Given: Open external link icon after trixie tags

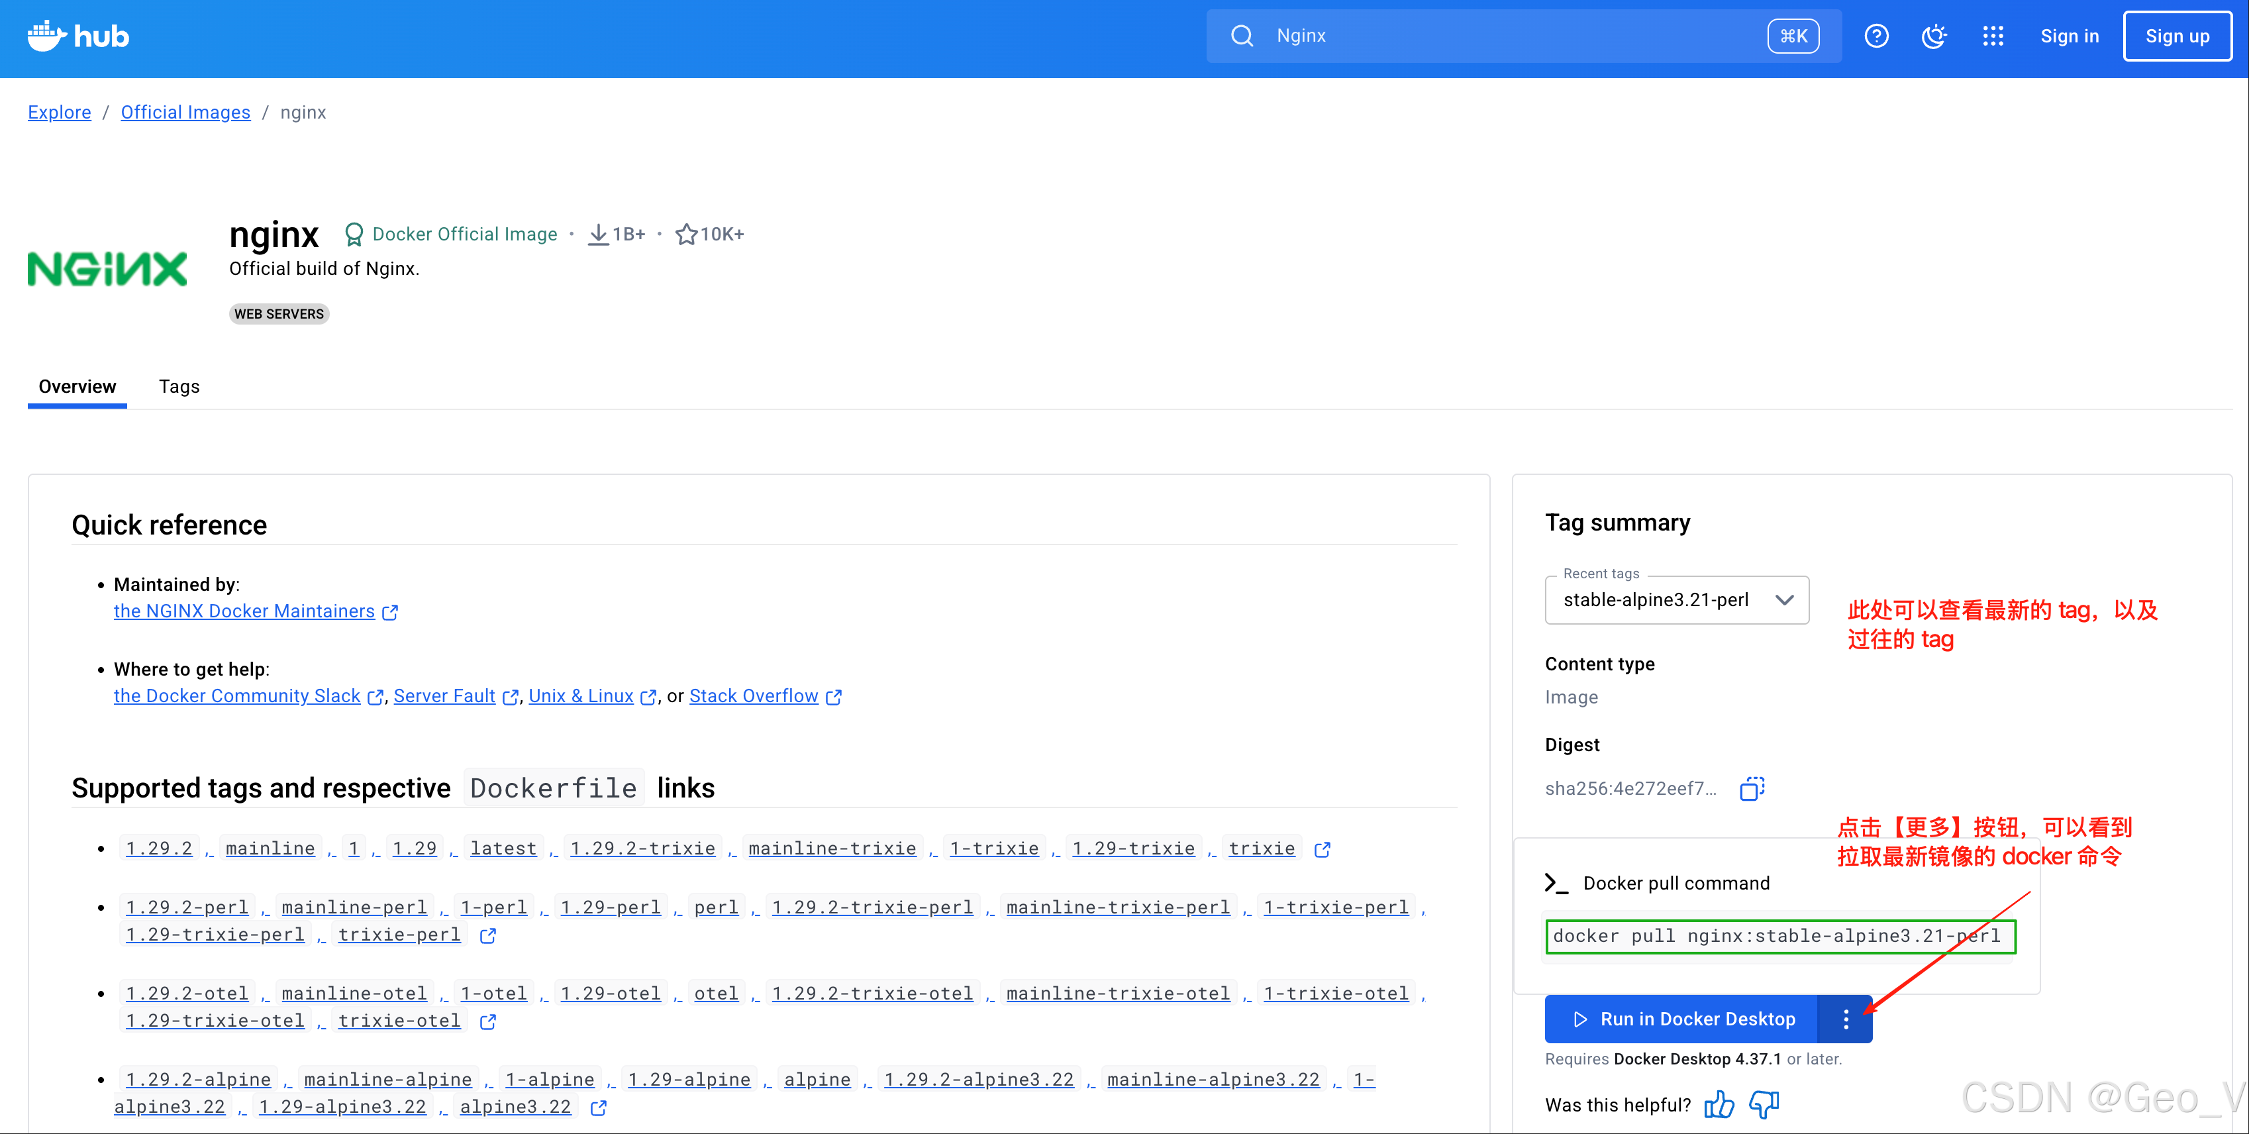Looking at the screenshot, I should (1322, 849).
